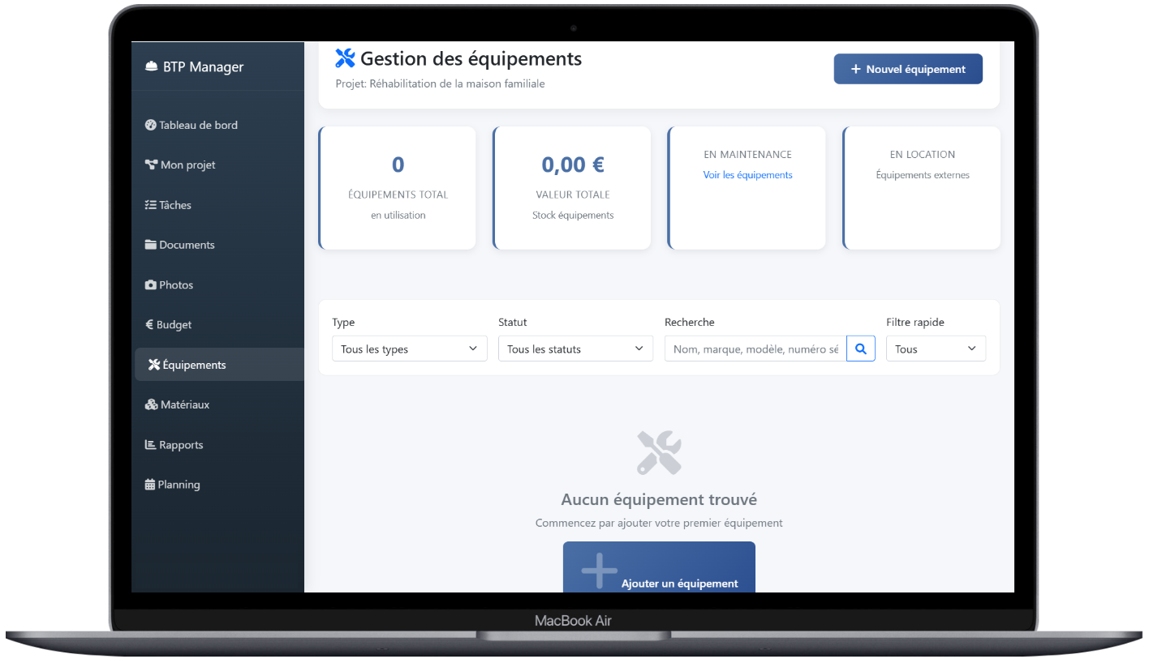
Task: Click the Photos camera icon in sidebar
Action: pyautogui.click(x=150, y=285)
